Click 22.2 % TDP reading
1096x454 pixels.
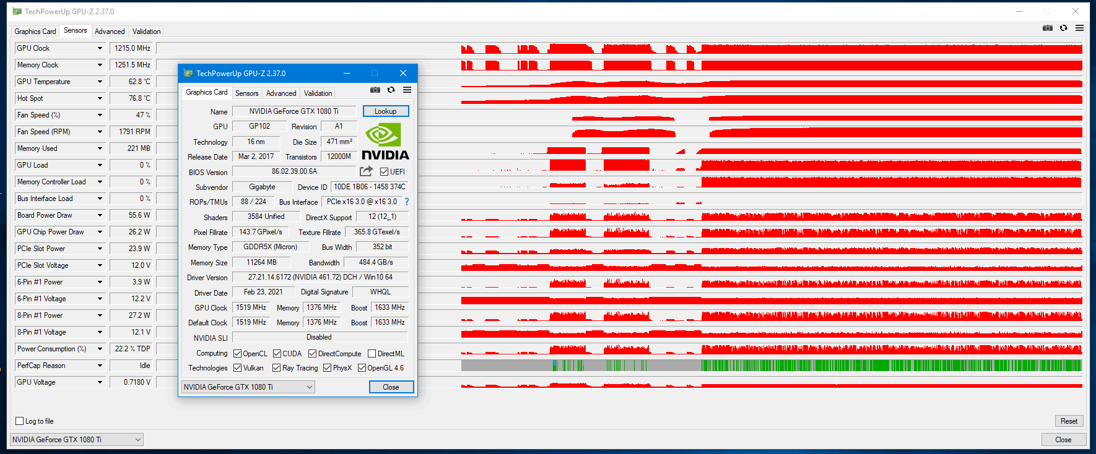131,349
